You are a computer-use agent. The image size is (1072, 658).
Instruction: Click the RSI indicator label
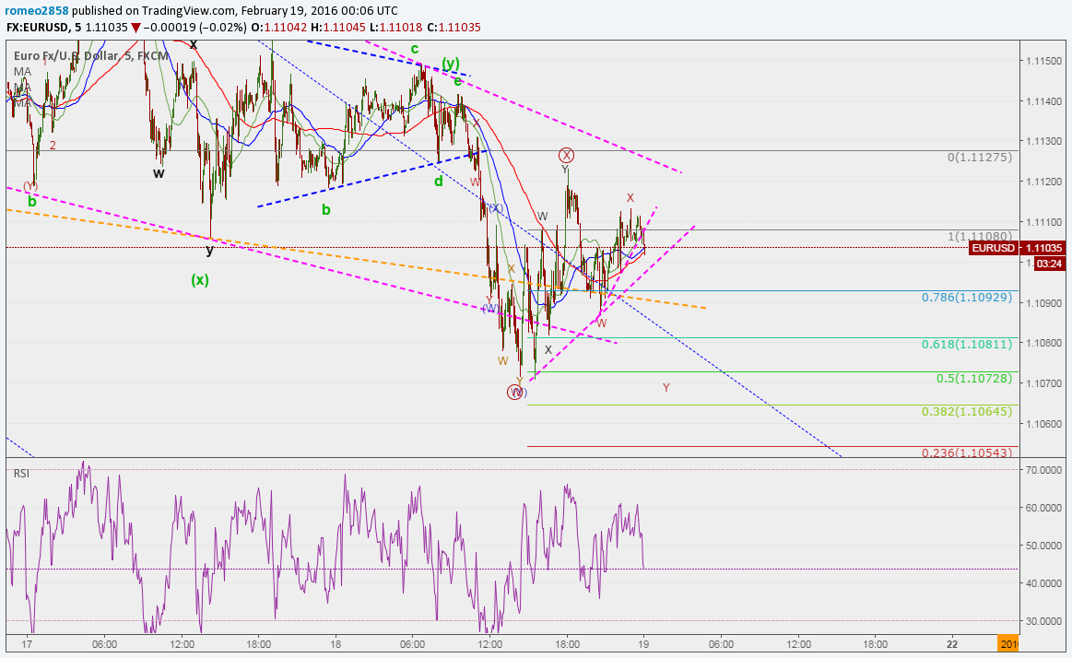coord(21,474)
